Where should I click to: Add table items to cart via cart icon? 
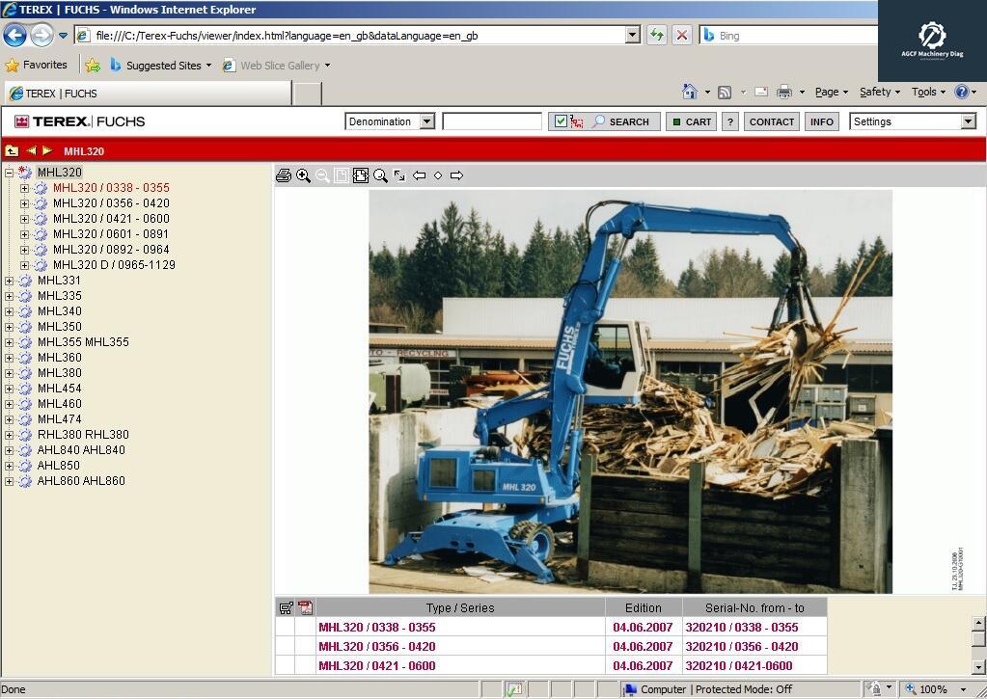286,607
